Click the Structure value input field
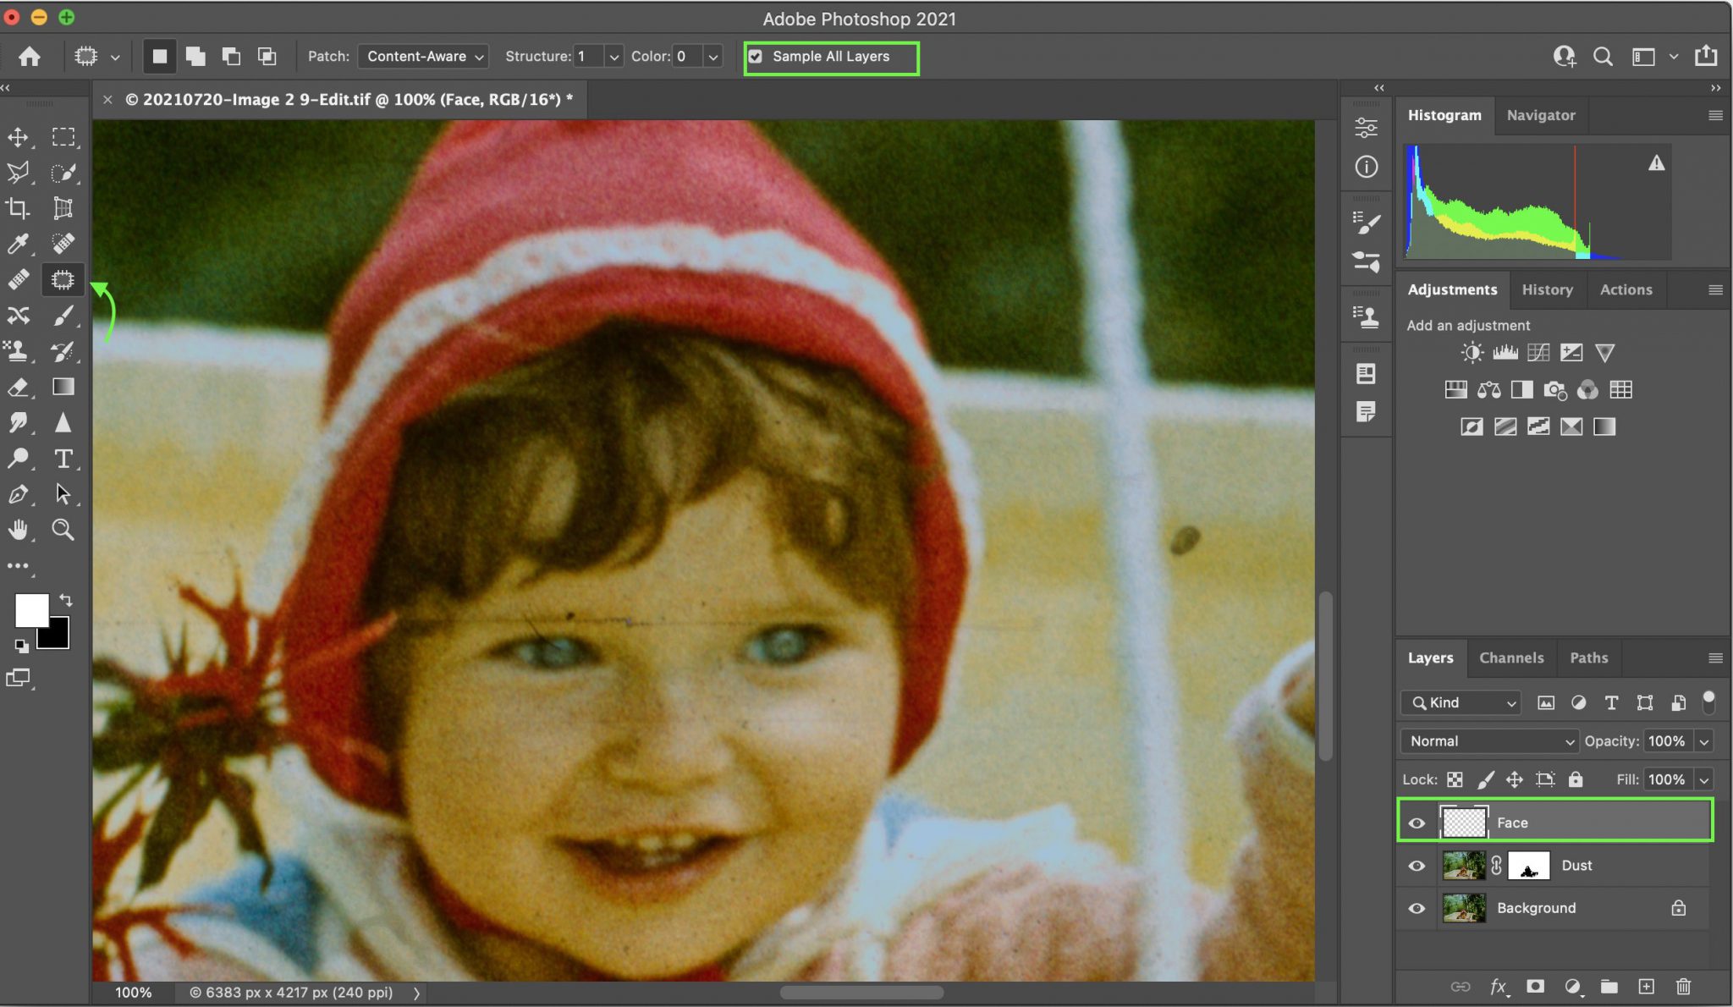 [x=589, y=57]
